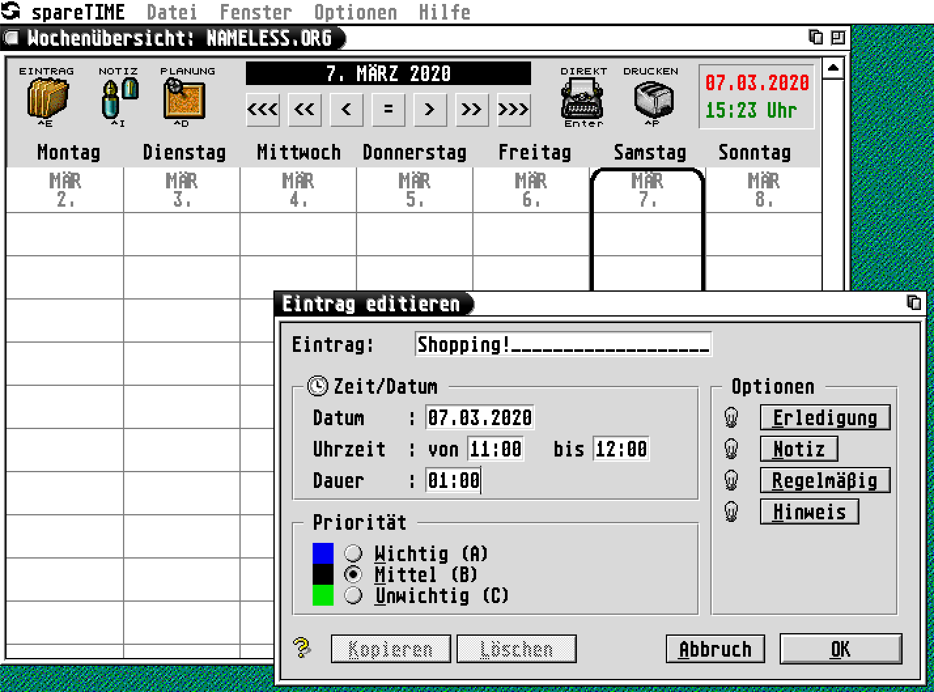Select priority Unwichtig (C)

(354, 596)
